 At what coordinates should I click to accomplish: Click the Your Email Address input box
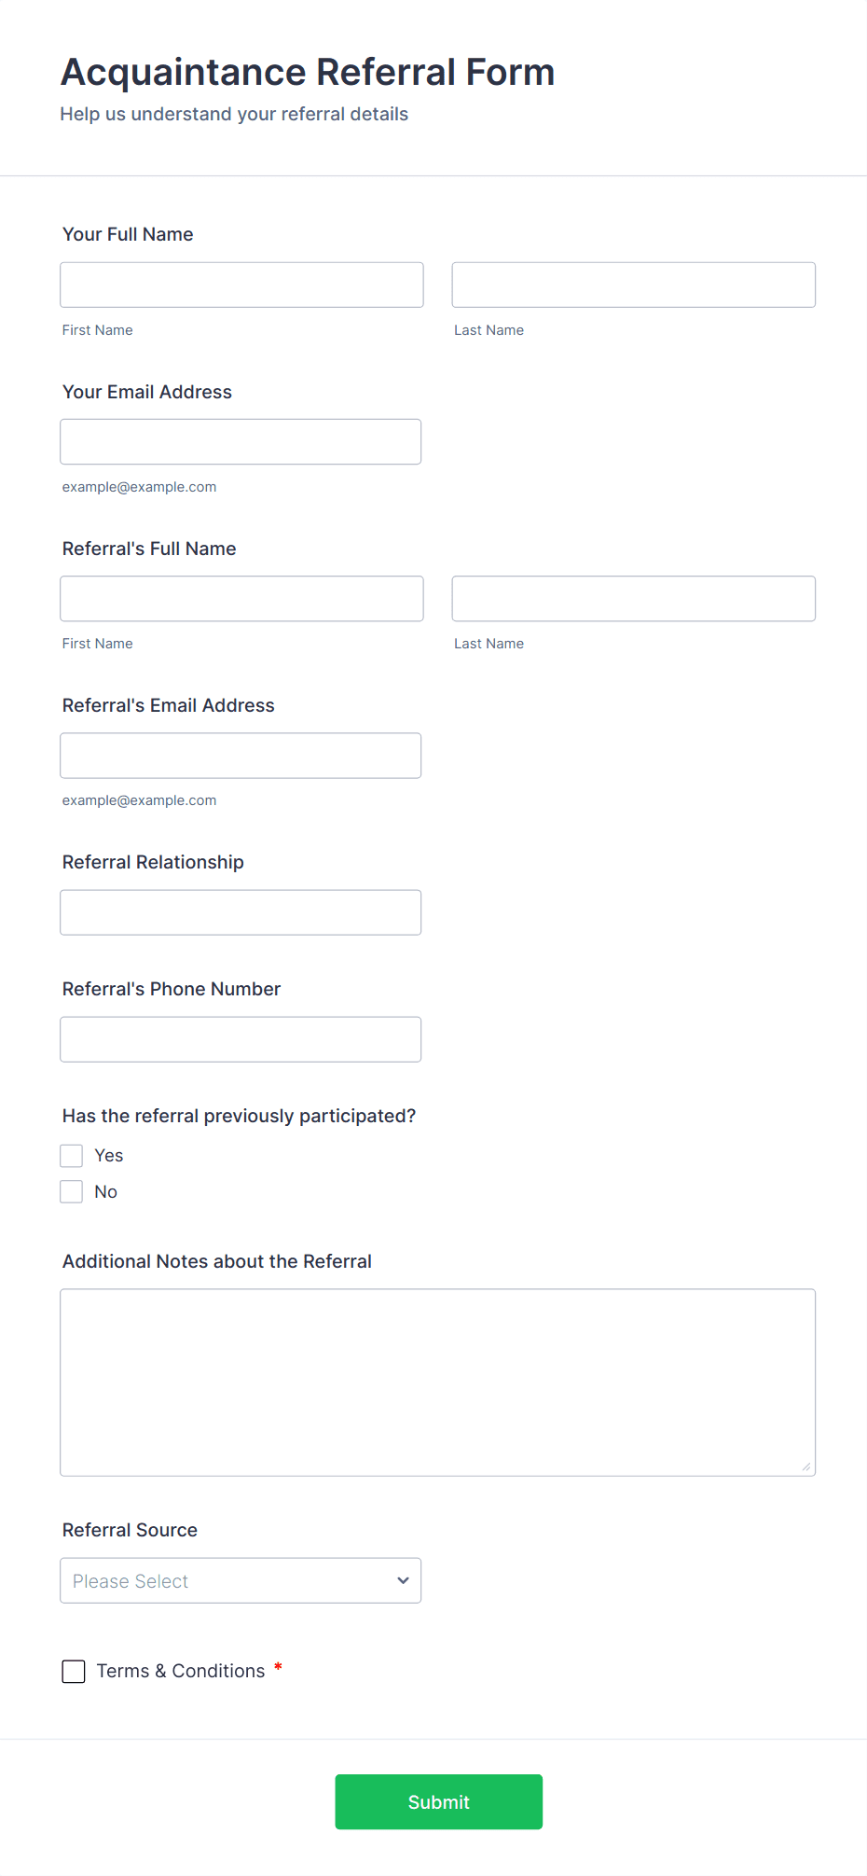pyautogui.click(x=241, y=441)
